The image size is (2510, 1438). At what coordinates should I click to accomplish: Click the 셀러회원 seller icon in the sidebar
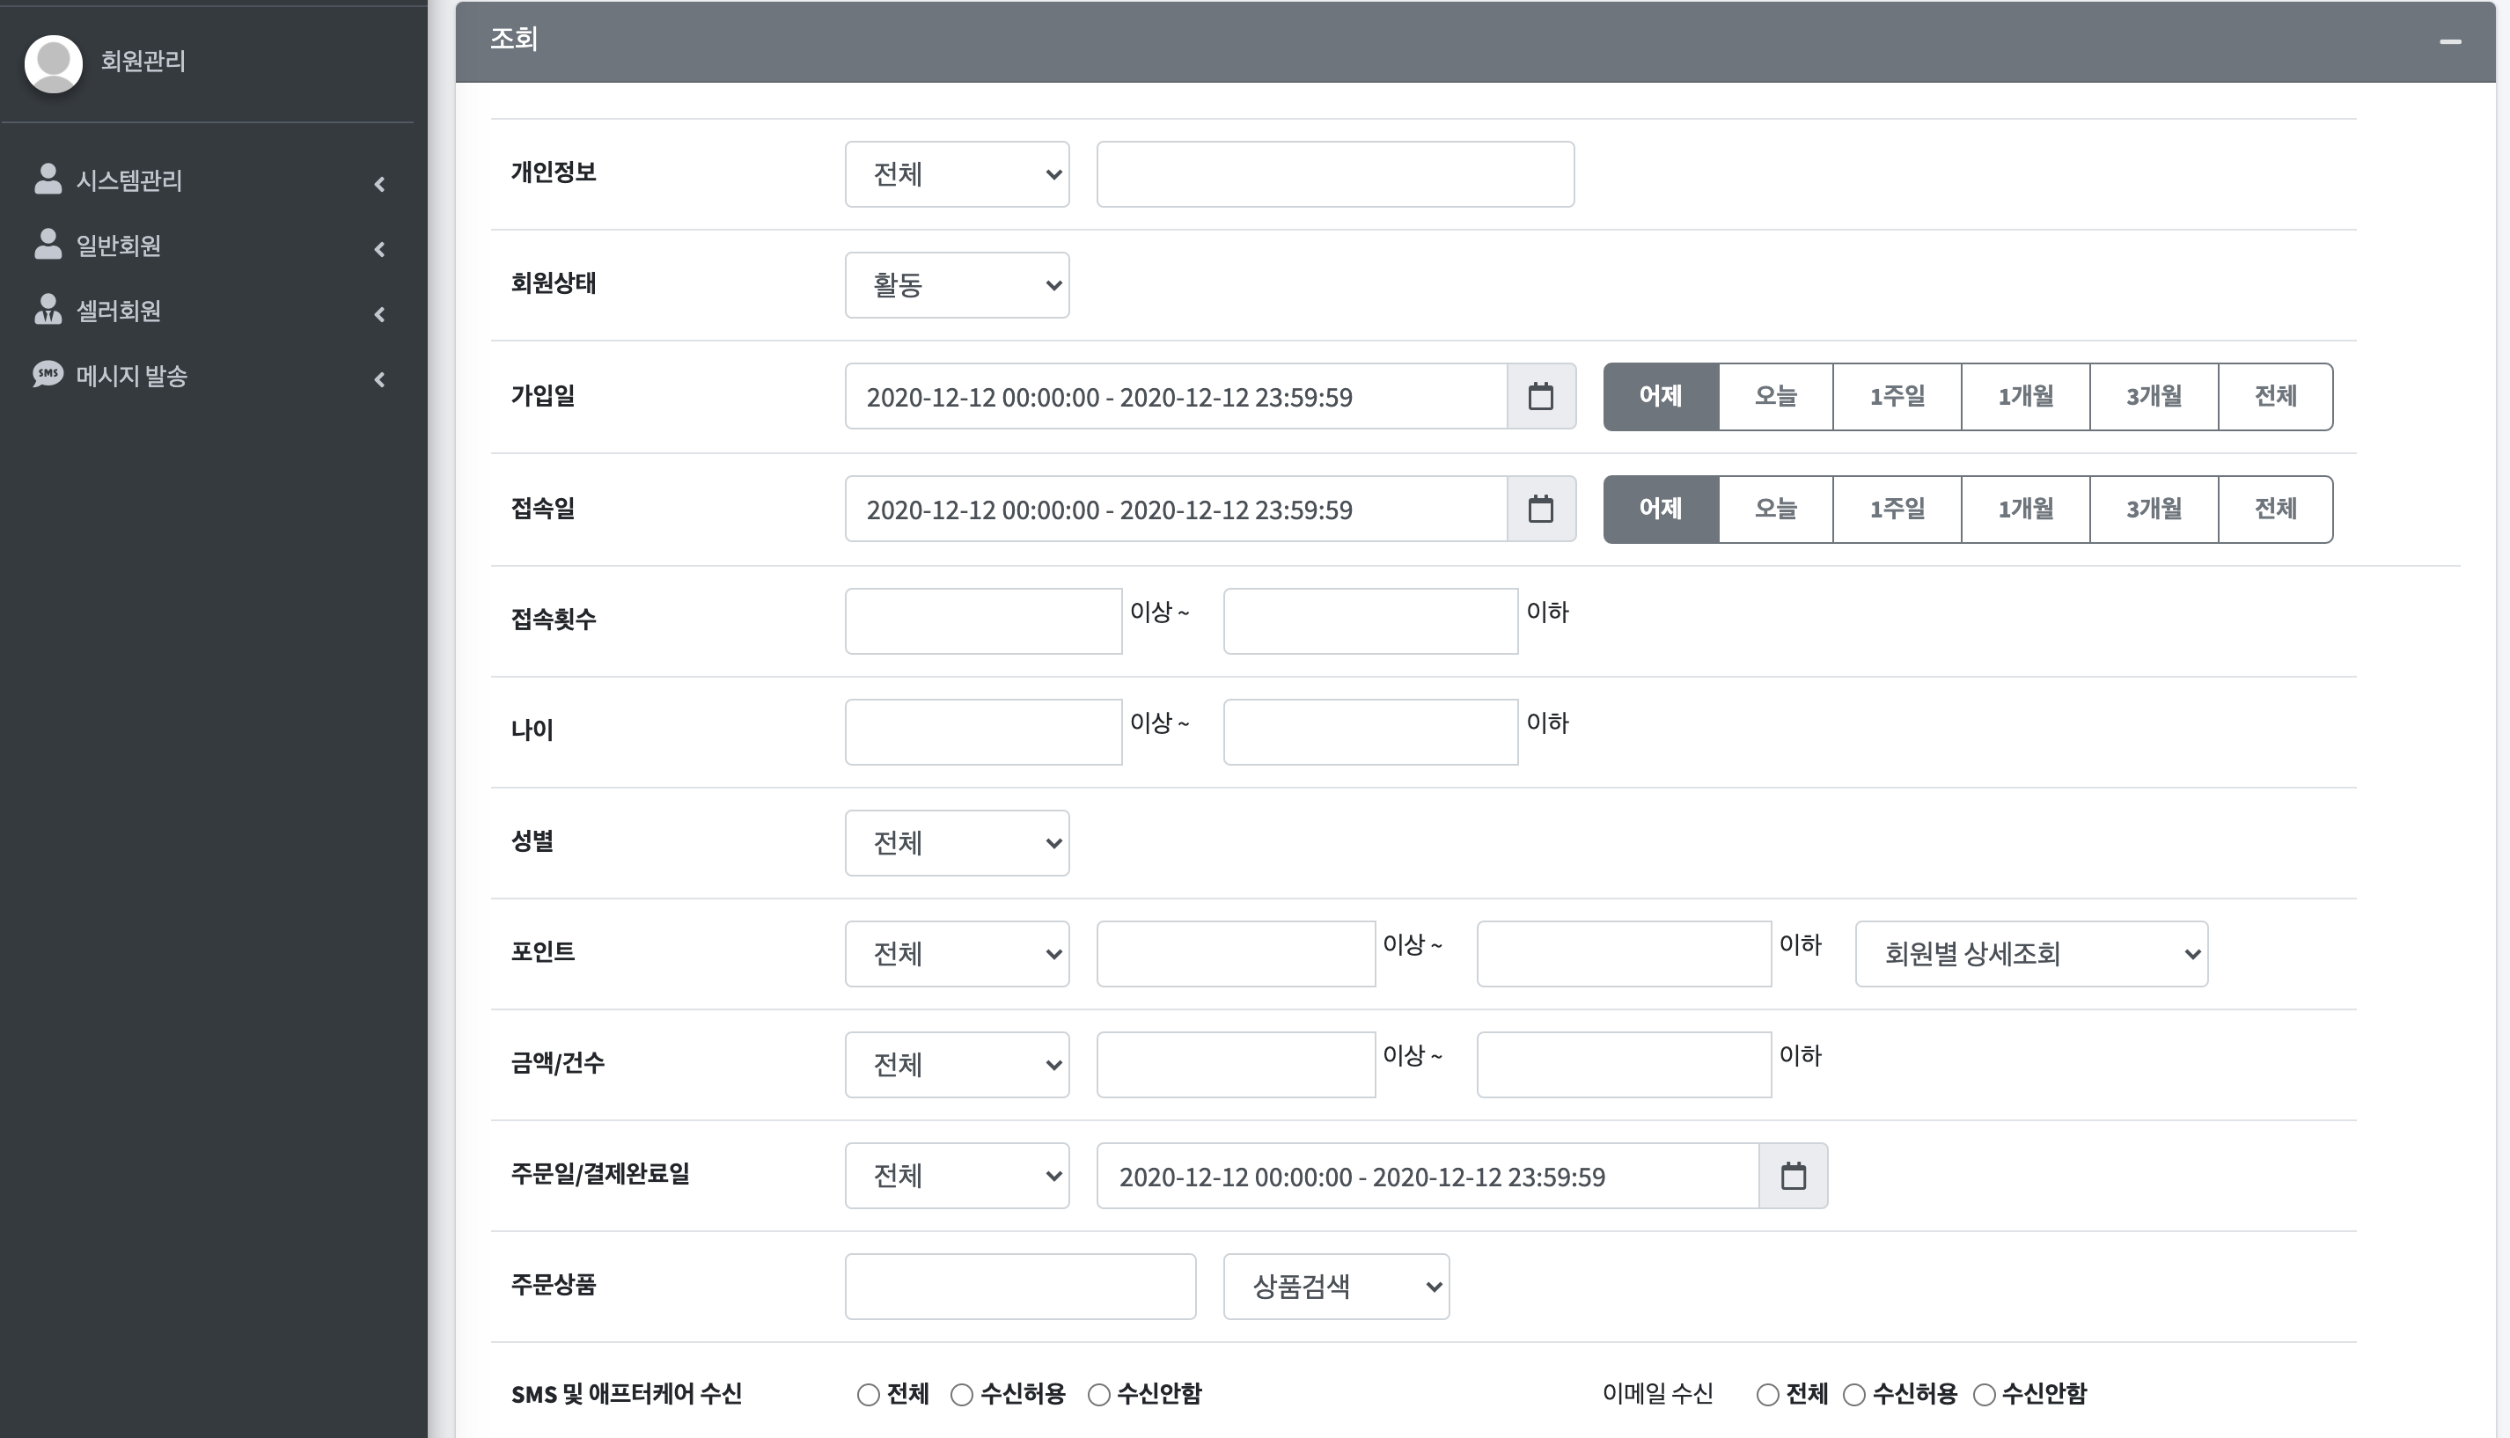(48, 309)
